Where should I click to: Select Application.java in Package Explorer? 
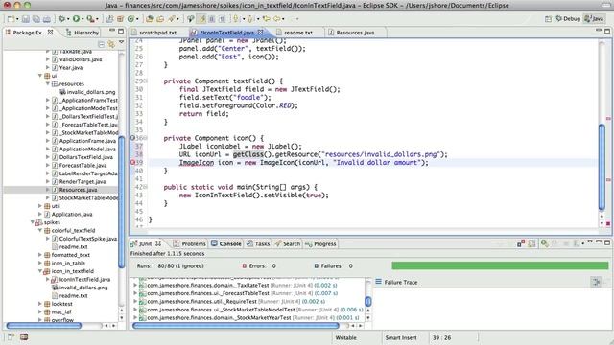tap(72, 214)
